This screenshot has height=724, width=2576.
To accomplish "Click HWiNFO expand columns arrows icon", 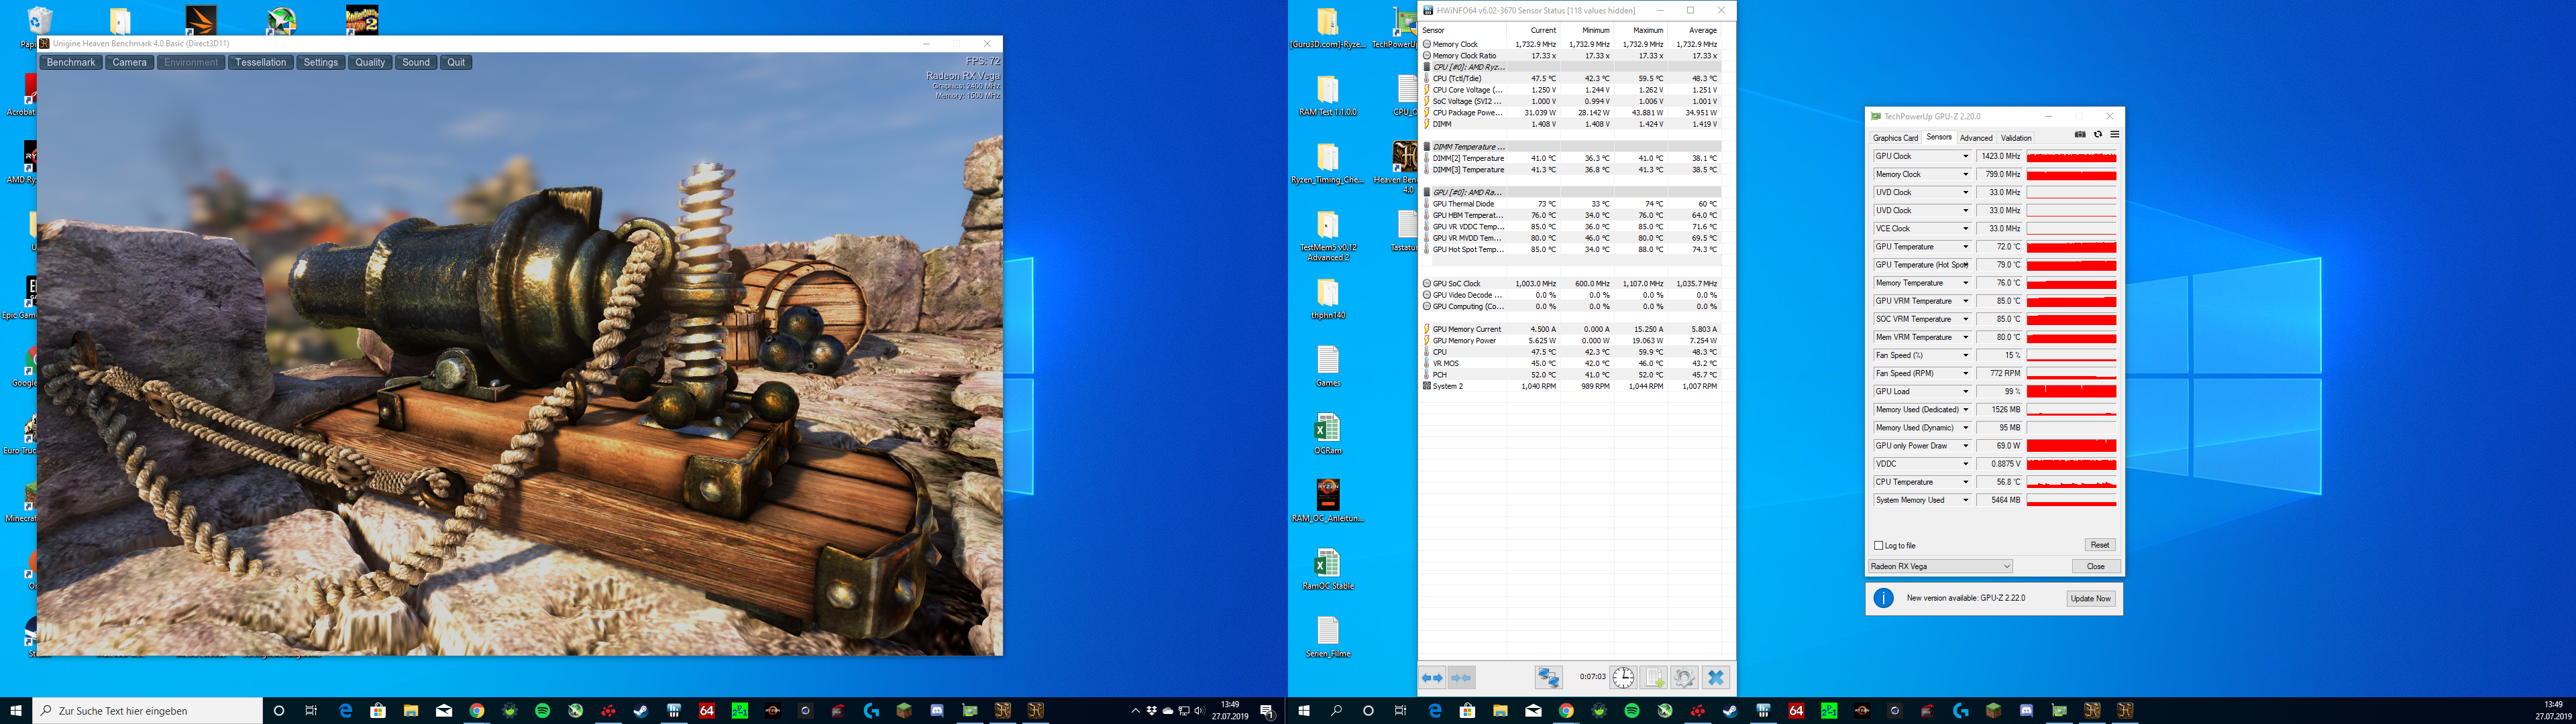I will coord(1432,678).
